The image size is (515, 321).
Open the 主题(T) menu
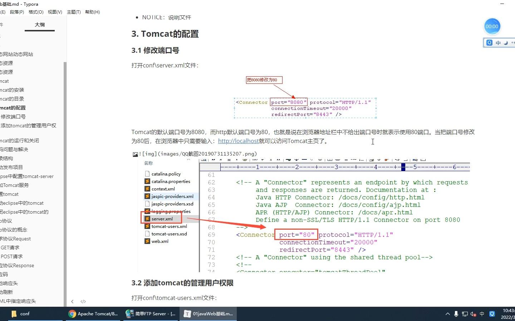point(74,12)
